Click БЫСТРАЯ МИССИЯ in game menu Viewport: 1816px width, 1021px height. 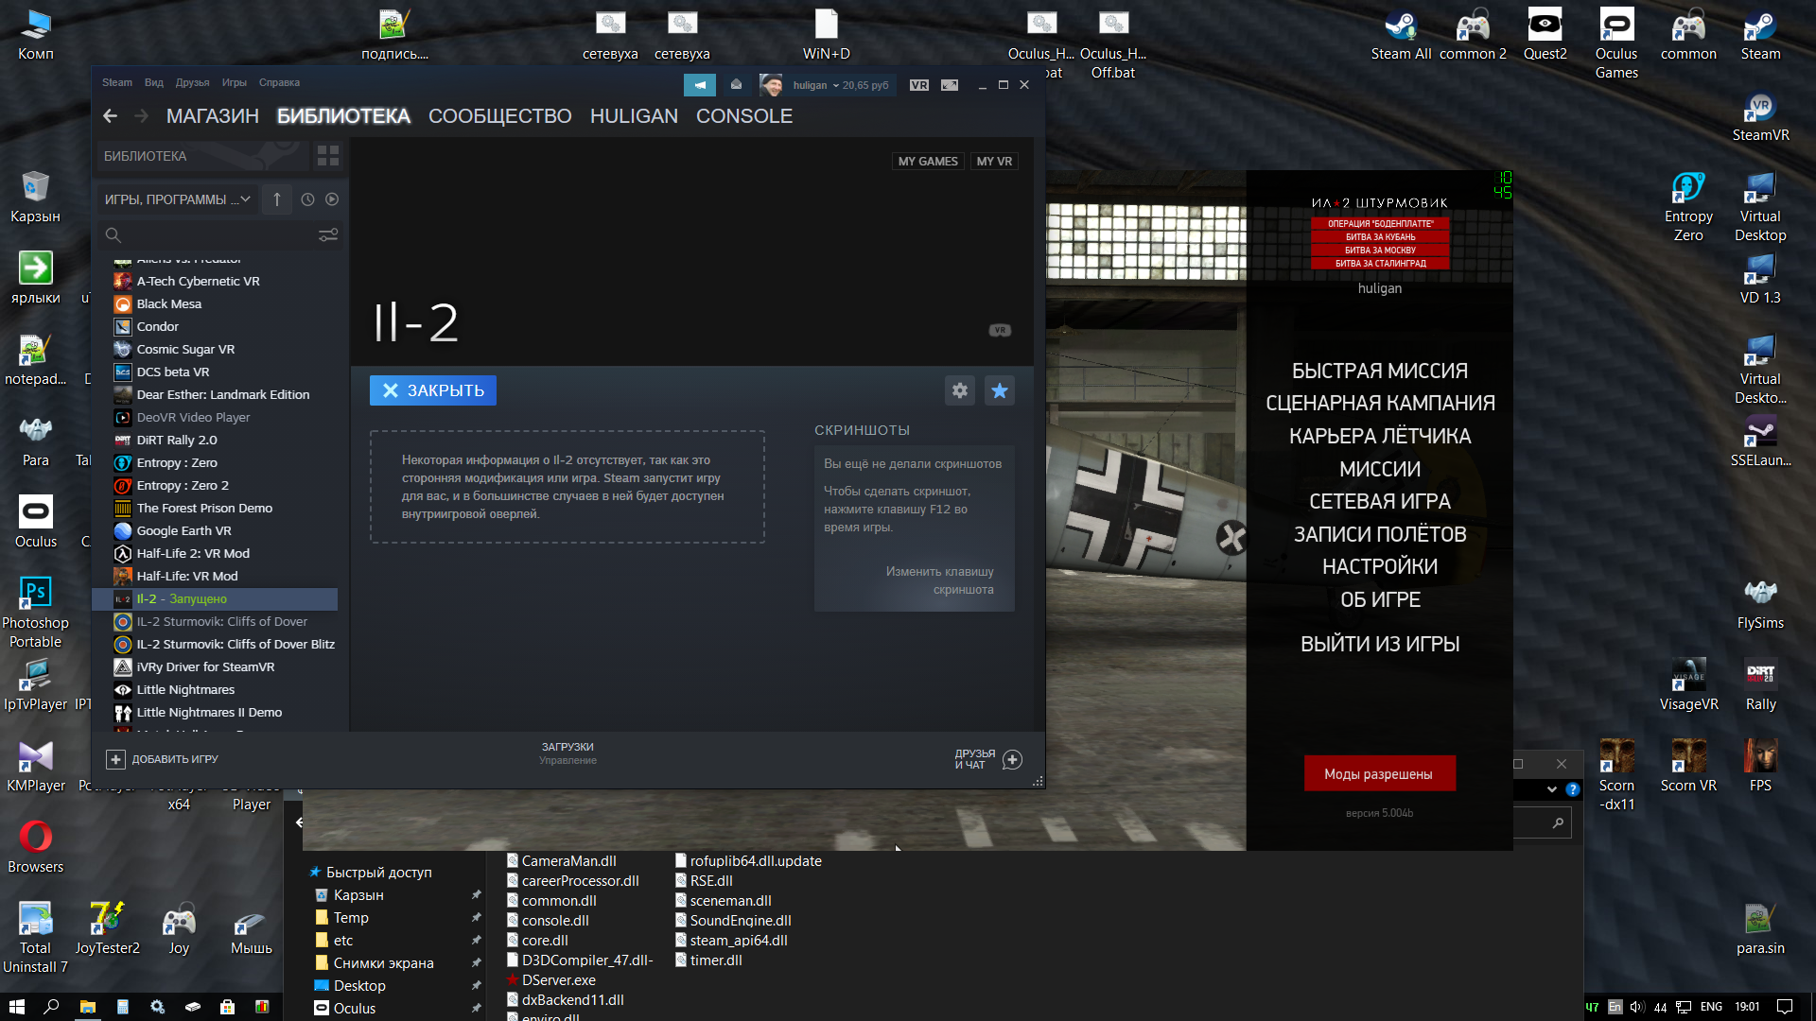[x=1379, y=371]
